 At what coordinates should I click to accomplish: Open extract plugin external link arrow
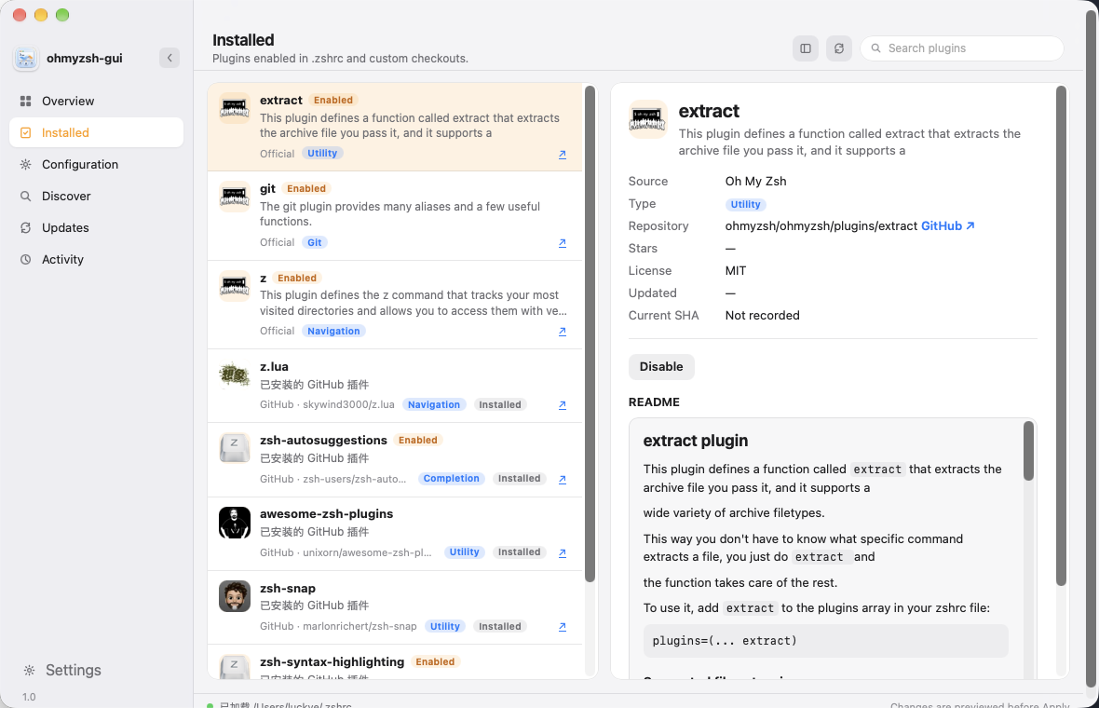click(563, 155)
